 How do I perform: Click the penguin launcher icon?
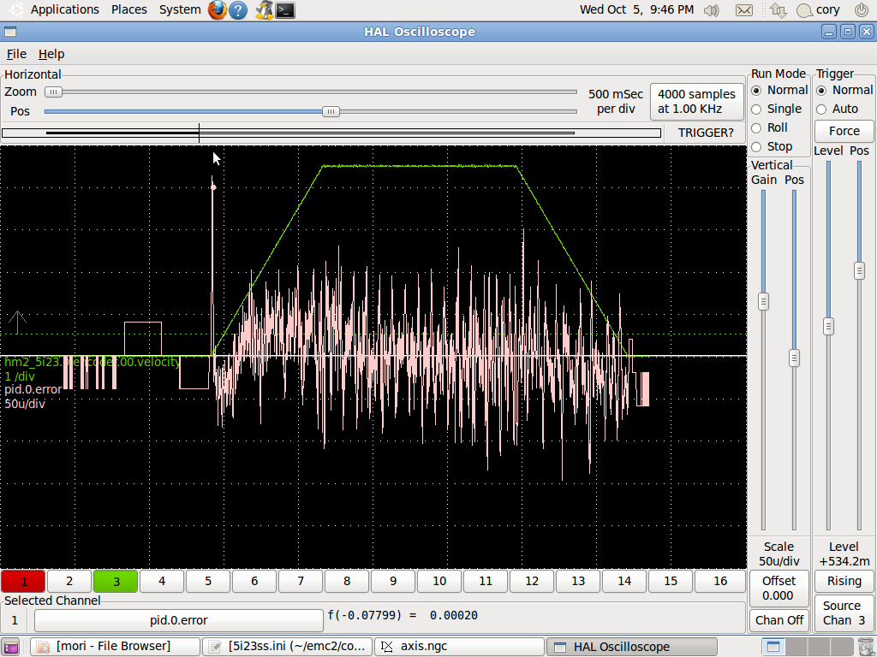point(264,10)
